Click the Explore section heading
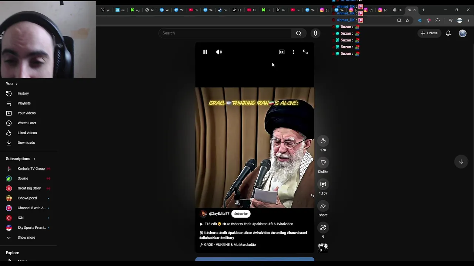This screenshot has width=474, height=266. [x=12, y=253]
